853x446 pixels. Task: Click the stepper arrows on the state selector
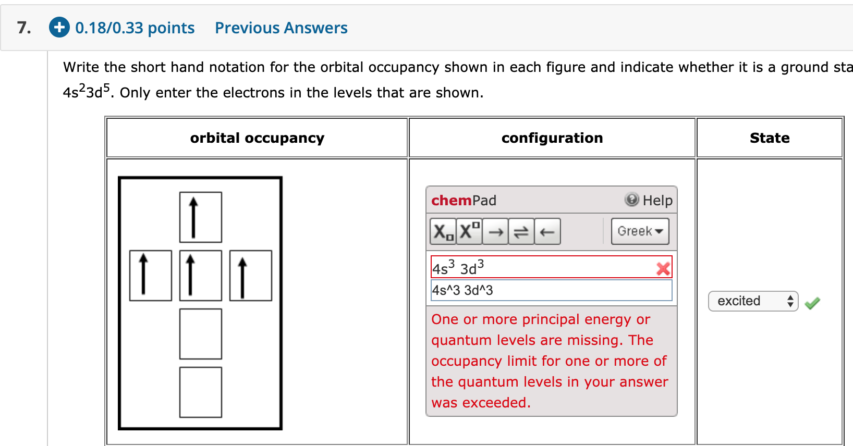[x=790, y=301]
